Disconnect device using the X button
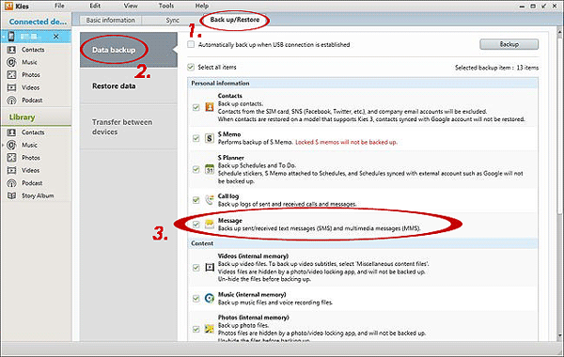The height and width of the screenshot is (357, 564). tap(56, 37)
